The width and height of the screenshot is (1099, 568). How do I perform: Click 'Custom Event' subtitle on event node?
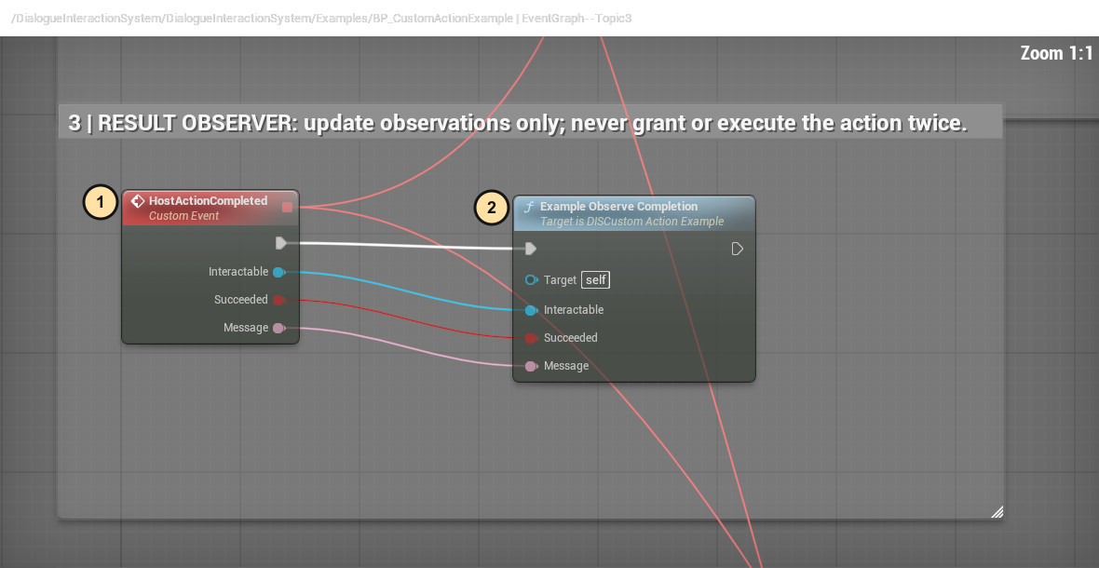click(x=183, y=216)
